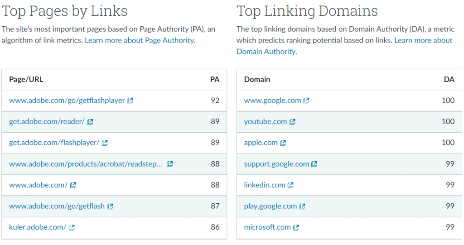Open external-link icon beside get.adobe.com/flashplayer/
This screenshot has height=245, width=464.
pos(105,143)
